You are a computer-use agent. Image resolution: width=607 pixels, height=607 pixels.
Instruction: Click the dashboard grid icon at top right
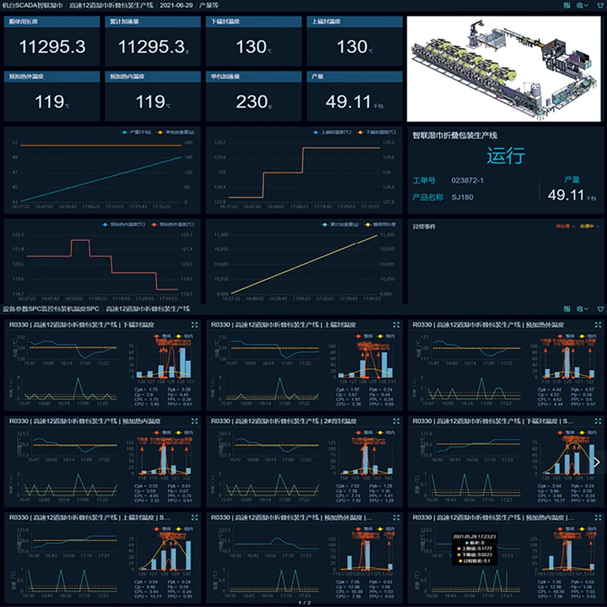(x=567, y=5)
